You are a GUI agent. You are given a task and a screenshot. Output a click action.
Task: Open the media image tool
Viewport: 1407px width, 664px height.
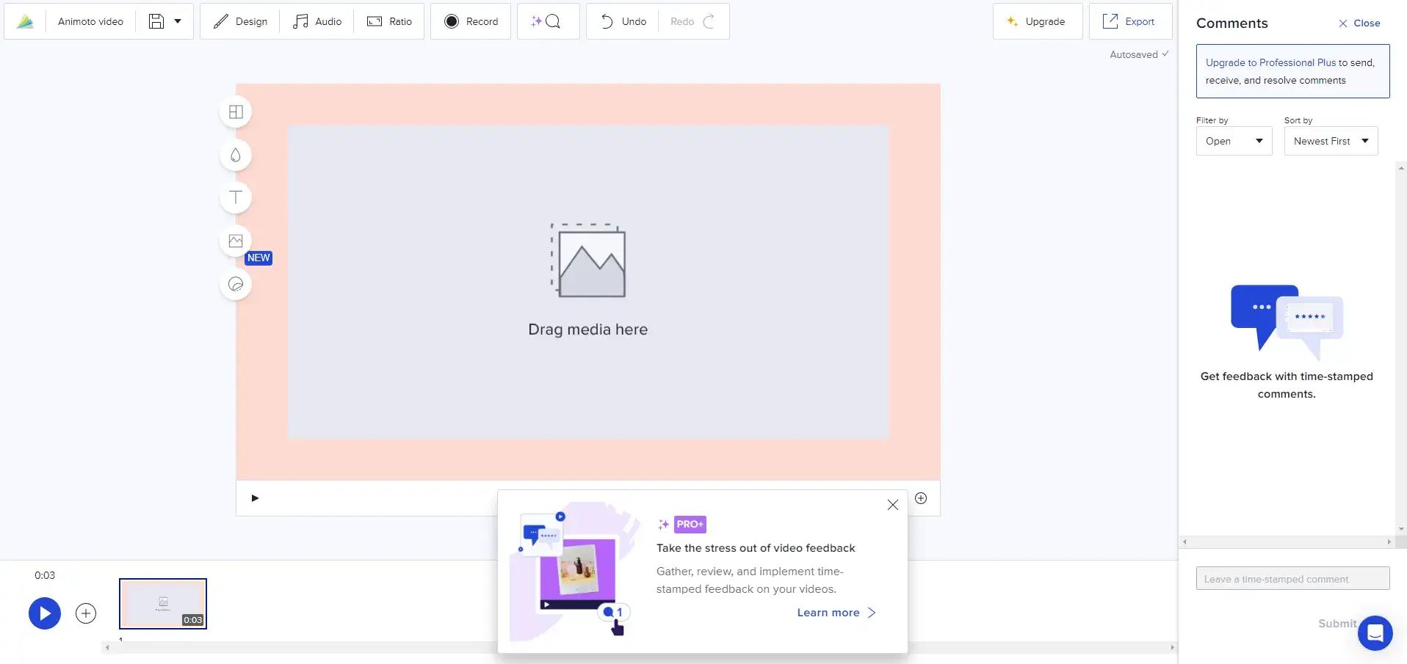pyautogui.click(x=236, y=241)
